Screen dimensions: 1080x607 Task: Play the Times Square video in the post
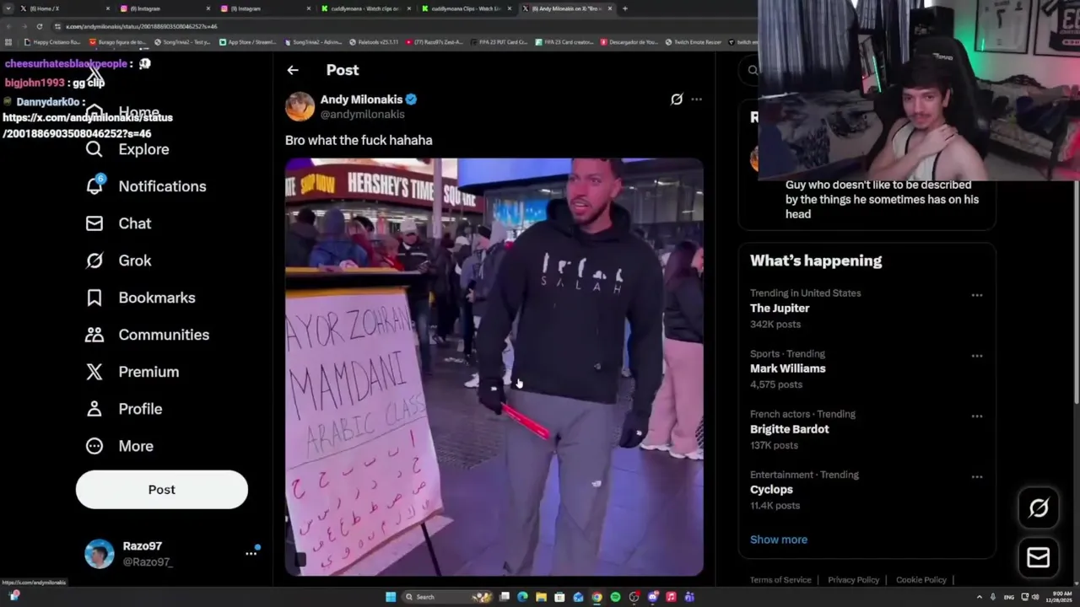click(494, 367)
